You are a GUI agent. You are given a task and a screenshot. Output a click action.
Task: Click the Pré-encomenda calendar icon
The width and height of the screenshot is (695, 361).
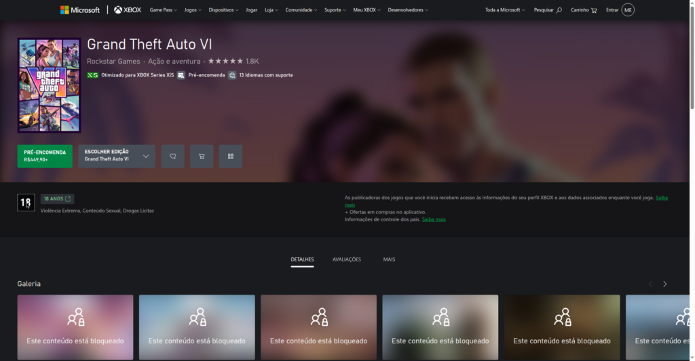(x=181, y=75)
